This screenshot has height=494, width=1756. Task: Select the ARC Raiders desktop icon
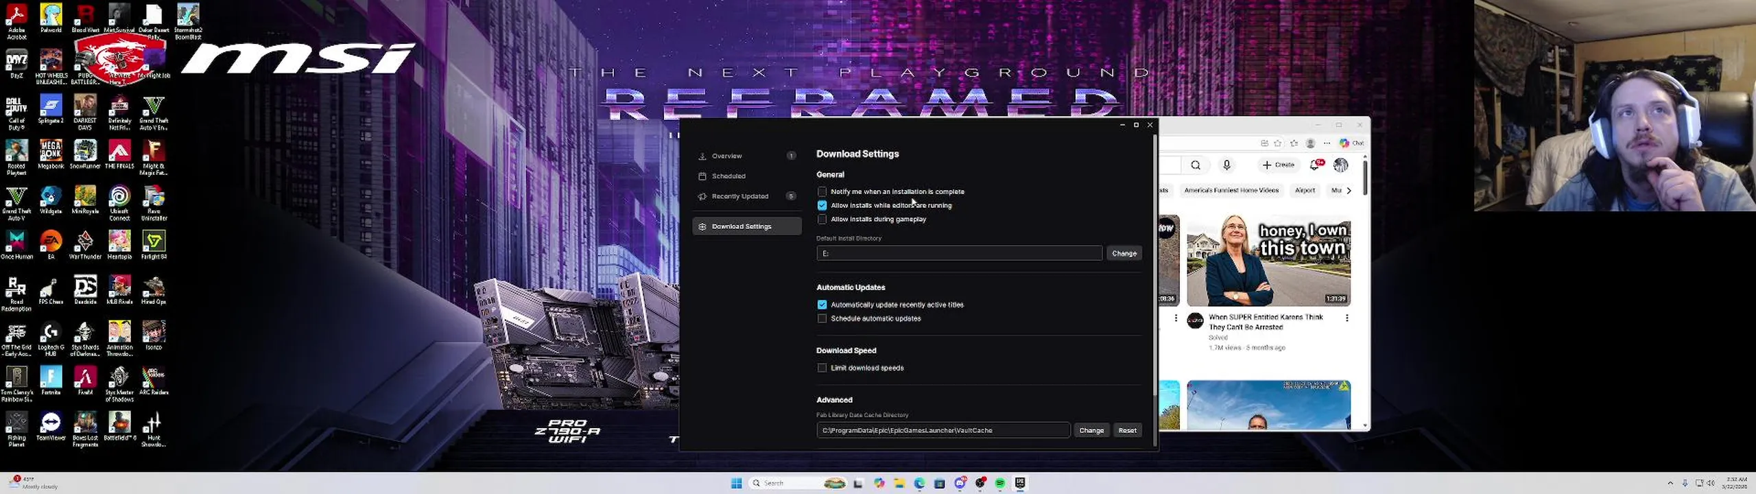pyautogui.click(x=154, y=381)
